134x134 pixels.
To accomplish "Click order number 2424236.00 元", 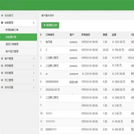I will 53,90.
